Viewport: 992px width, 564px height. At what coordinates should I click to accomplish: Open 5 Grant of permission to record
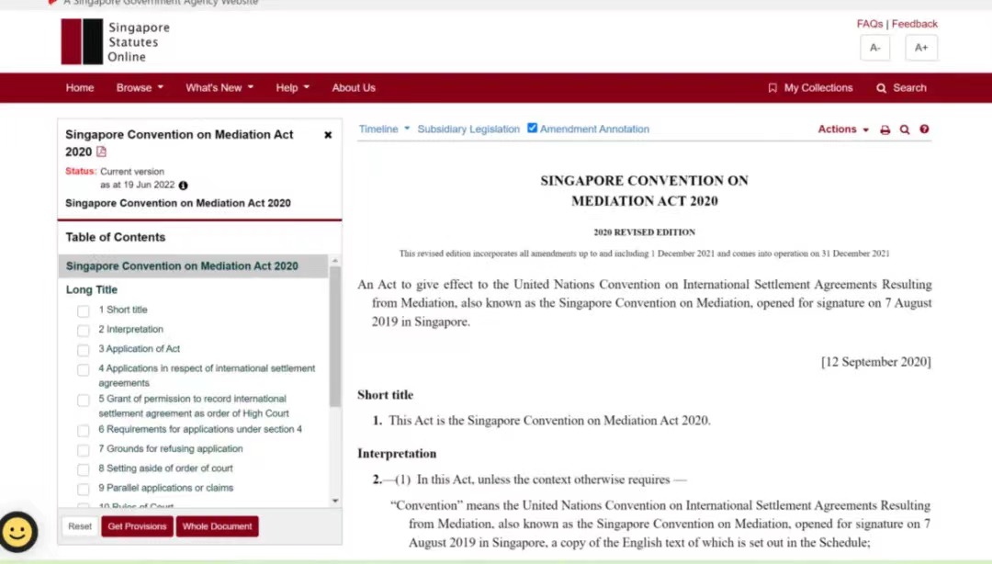pyautogui.click(x=194, y=406)
